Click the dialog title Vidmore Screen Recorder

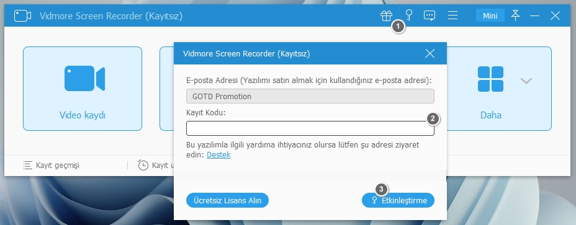246,53
